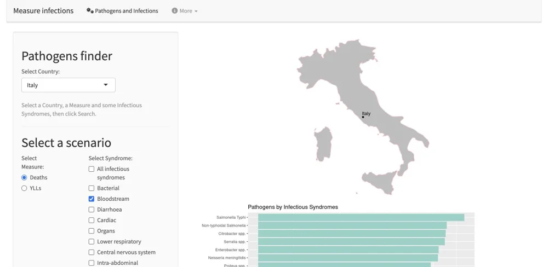
Task: Uncheck the Bloodstream syndrome checkbox
Action: [91, 199]
